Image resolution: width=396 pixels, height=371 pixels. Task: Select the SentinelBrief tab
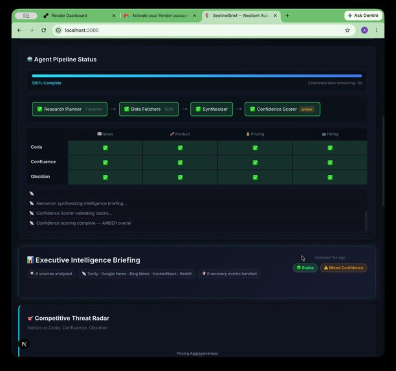pos(241,16)
